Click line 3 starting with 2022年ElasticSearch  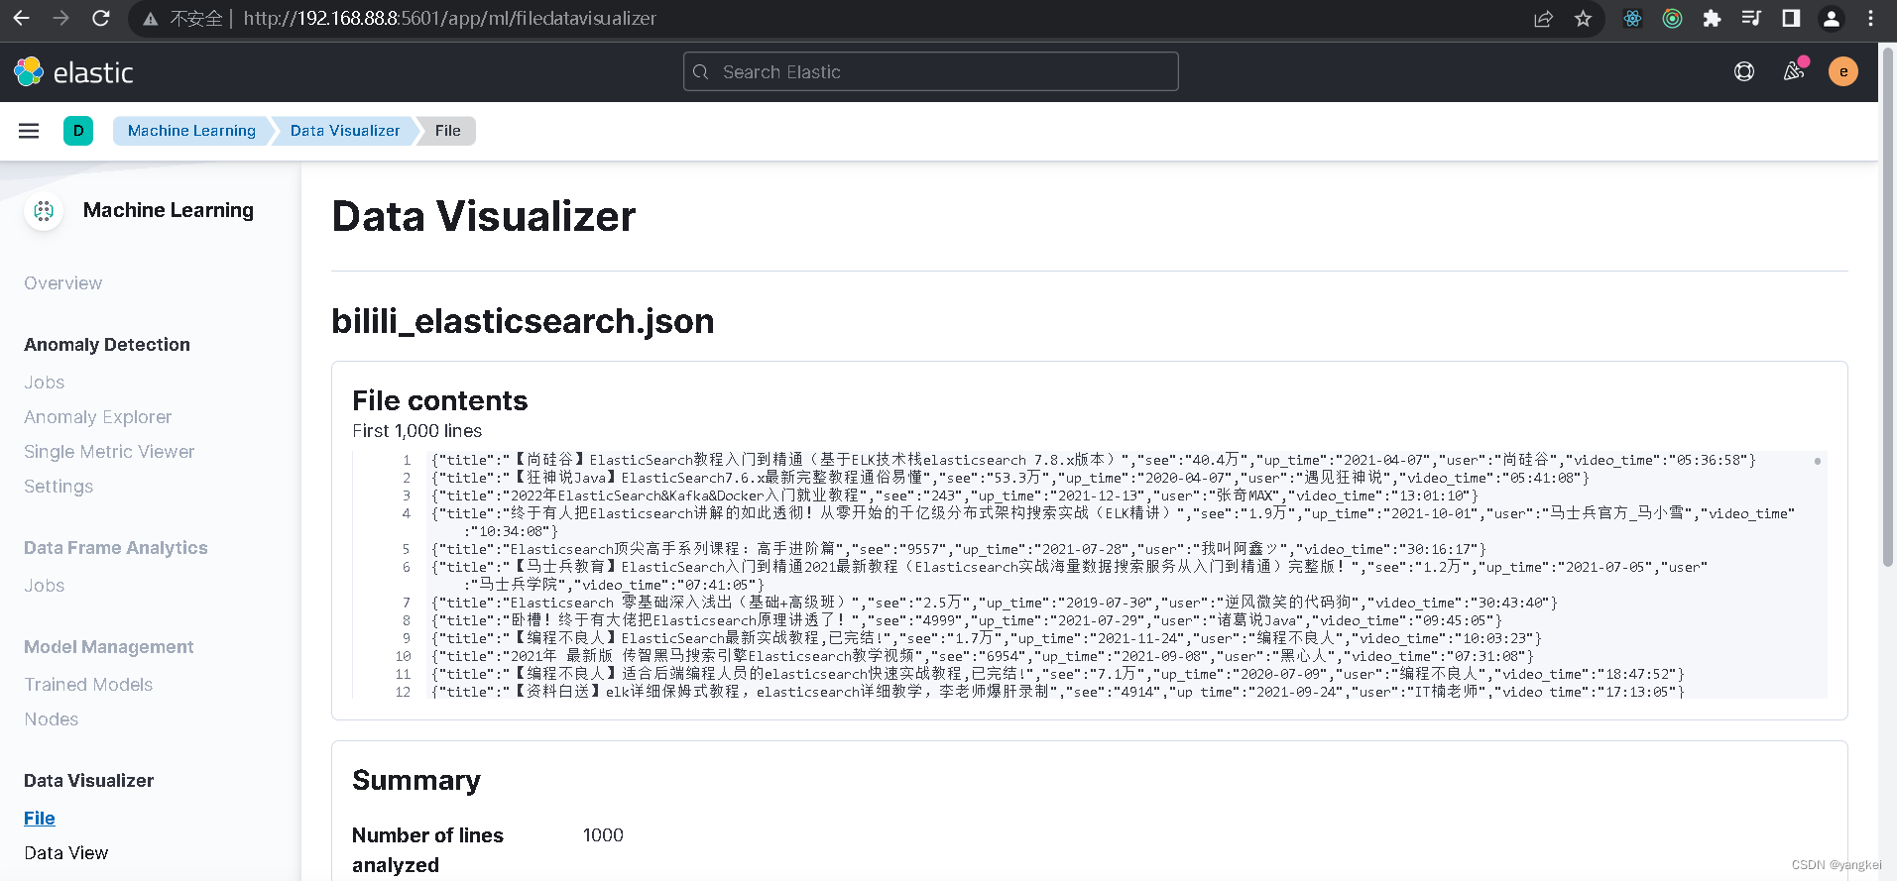click(955, 496)
